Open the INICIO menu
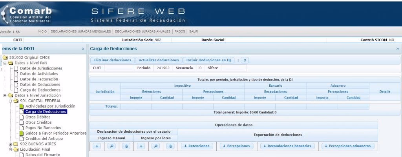The width and height of the screenshot is (402, 157). pos(42,31)
